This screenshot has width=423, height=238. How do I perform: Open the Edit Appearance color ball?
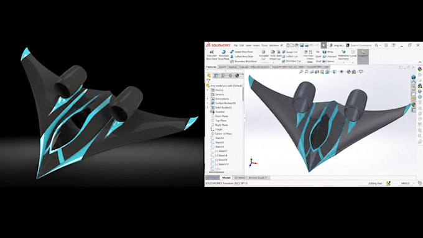point(349,71)
